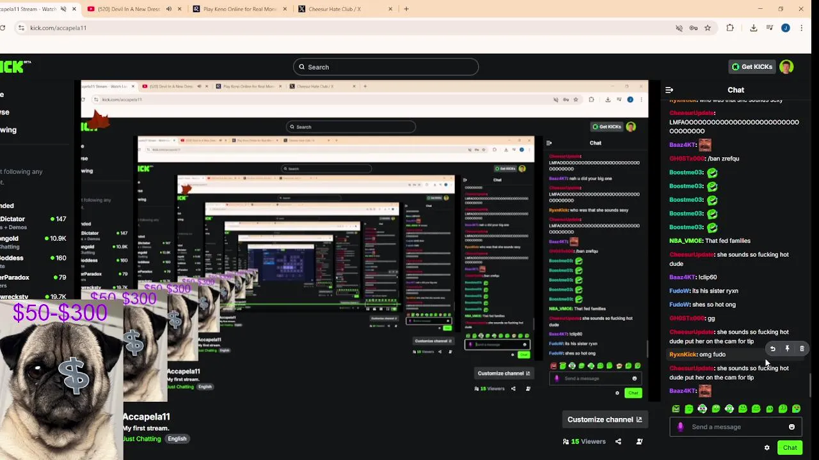Open the emoji picker in the message box

click(x=791, y=427)
